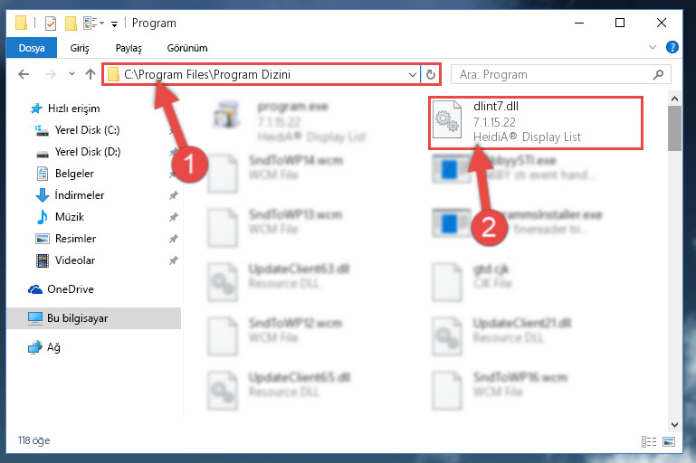Go up one folder level

tap(91, 74)
